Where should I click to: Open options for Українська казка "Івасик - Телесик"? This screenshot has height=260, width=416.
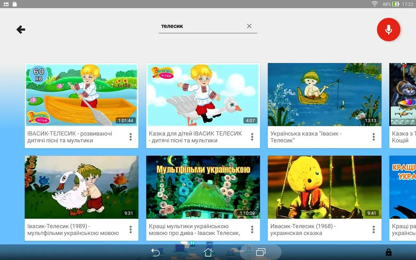point(374,137)
